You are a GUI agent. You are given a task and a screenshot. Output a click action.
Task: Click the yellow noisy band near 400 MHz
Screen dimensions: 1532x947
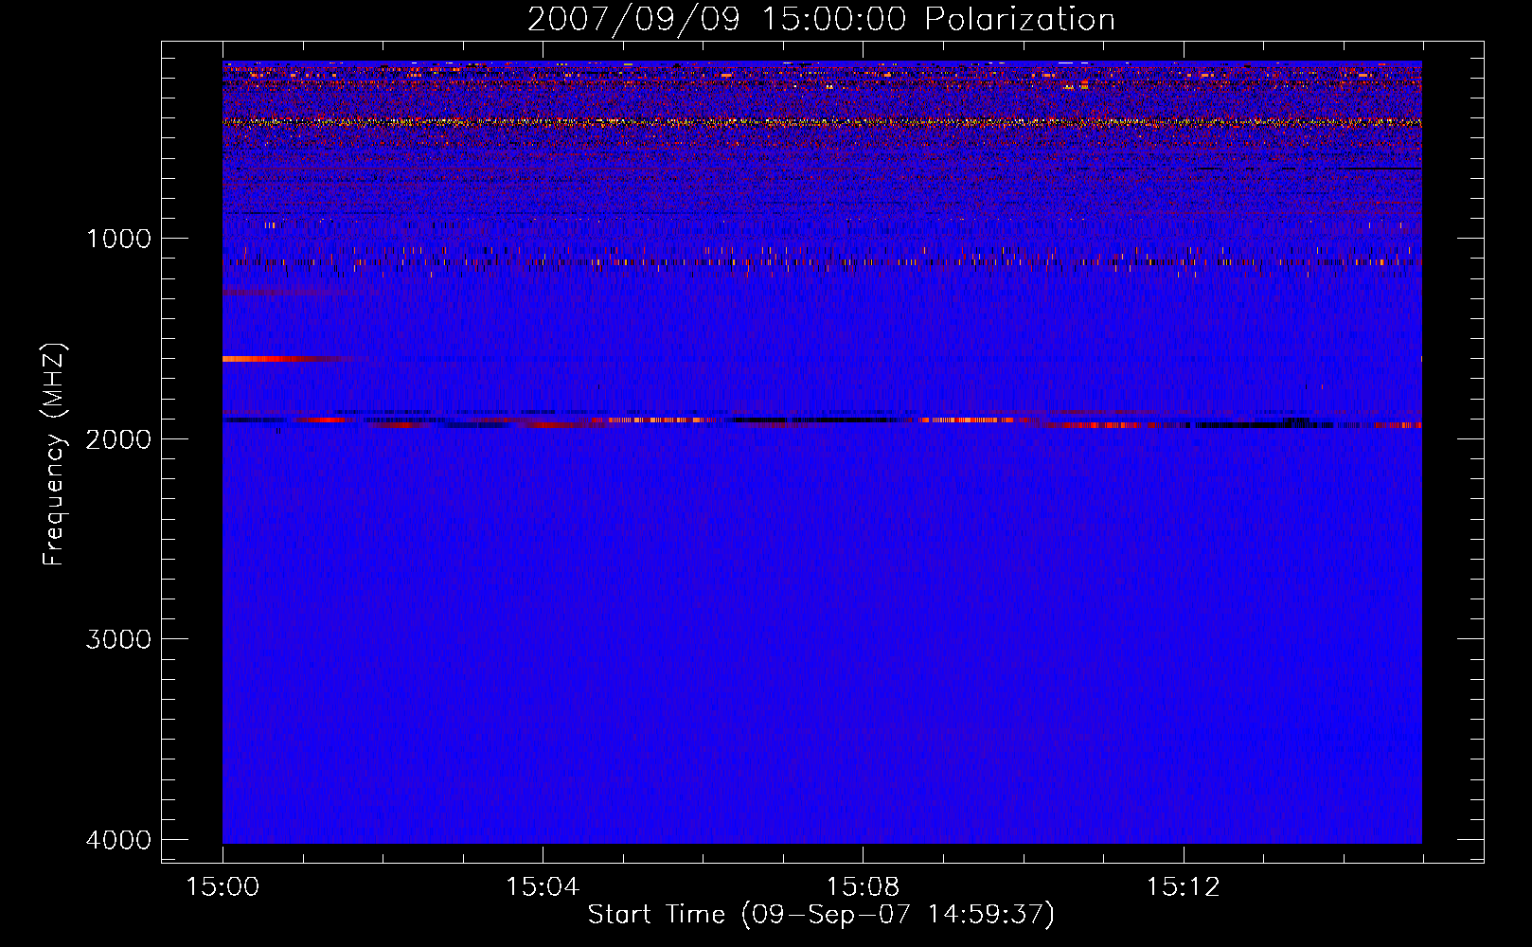[822, 122]
